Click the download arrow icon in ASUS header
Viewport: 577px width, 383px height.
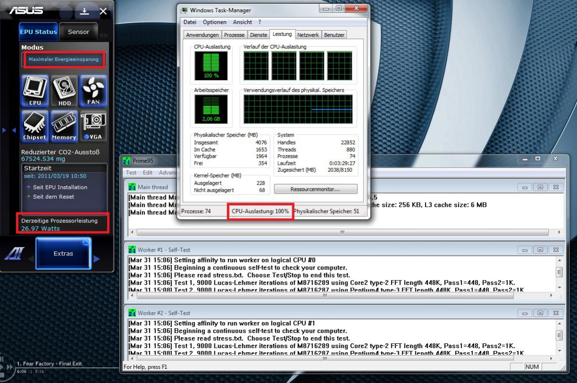click(85, 11)
